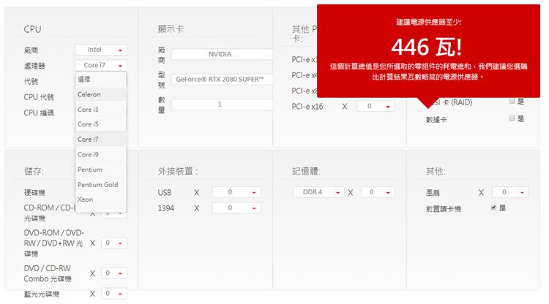Choose Core i9 from dropdown list
This screenshot has height=304, width=549.
(101, 154)
